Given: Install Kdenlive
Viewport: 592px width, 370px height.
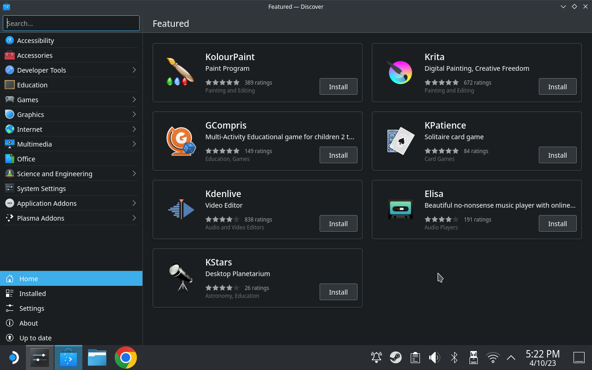Looking at the screenshot, I should coord(339,223).
